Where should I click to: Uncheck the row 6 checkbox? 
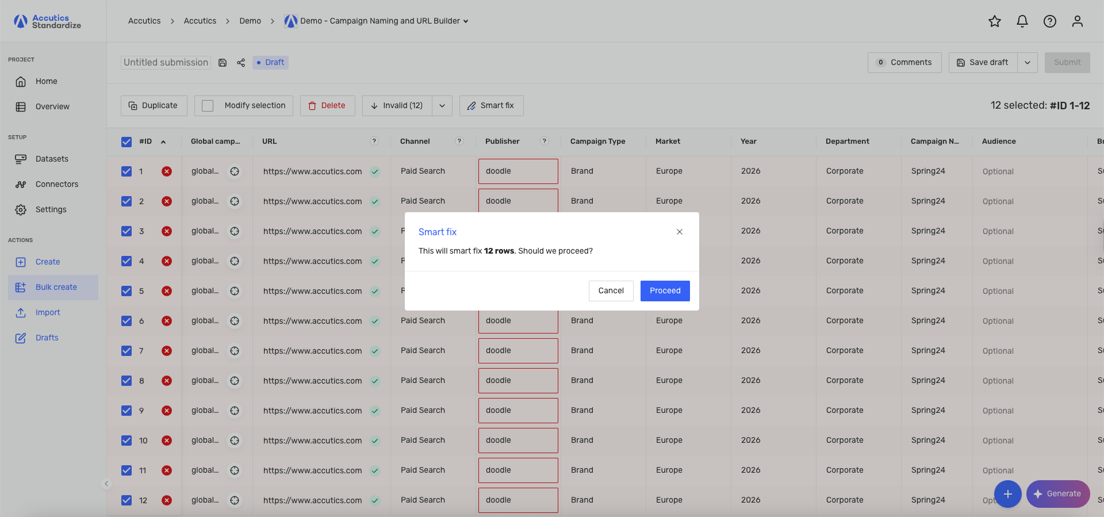[x=126, y=321]
